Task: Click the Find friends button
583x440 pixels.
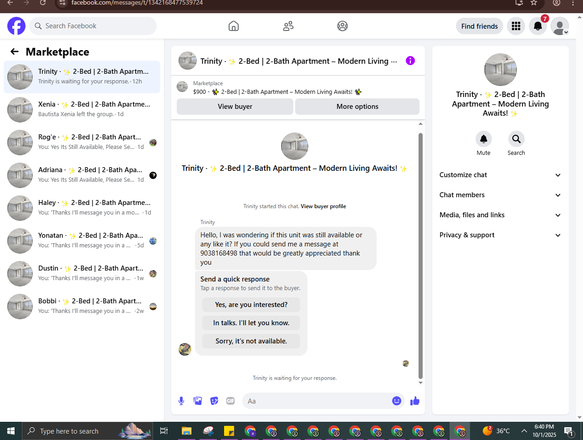Action: [x=480, y=26]
